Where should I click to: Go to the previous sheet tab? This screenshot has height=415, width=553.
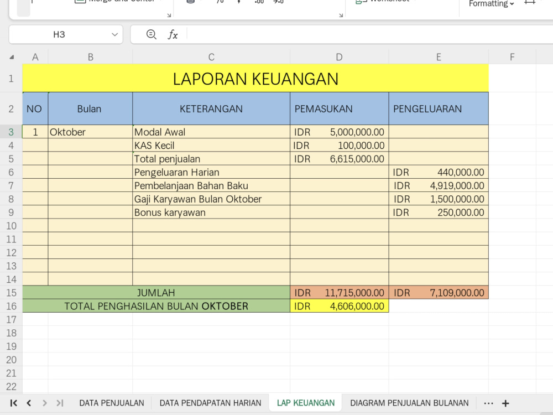29,403
